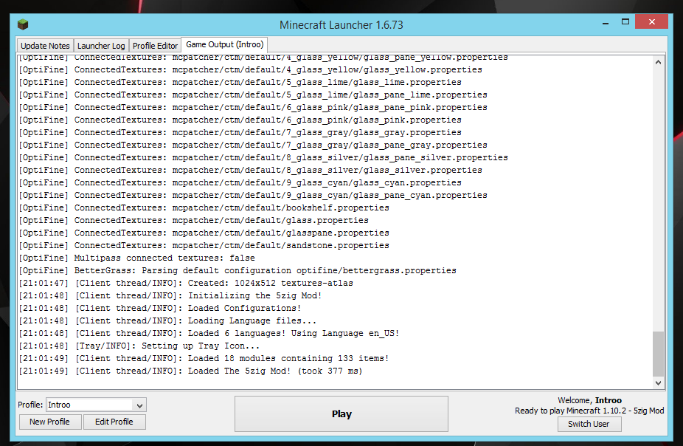Image resolution: width=683 pixels, height=446 pixels.
Task: Click the bookshelf.properties log line
Action: (204, 208)
